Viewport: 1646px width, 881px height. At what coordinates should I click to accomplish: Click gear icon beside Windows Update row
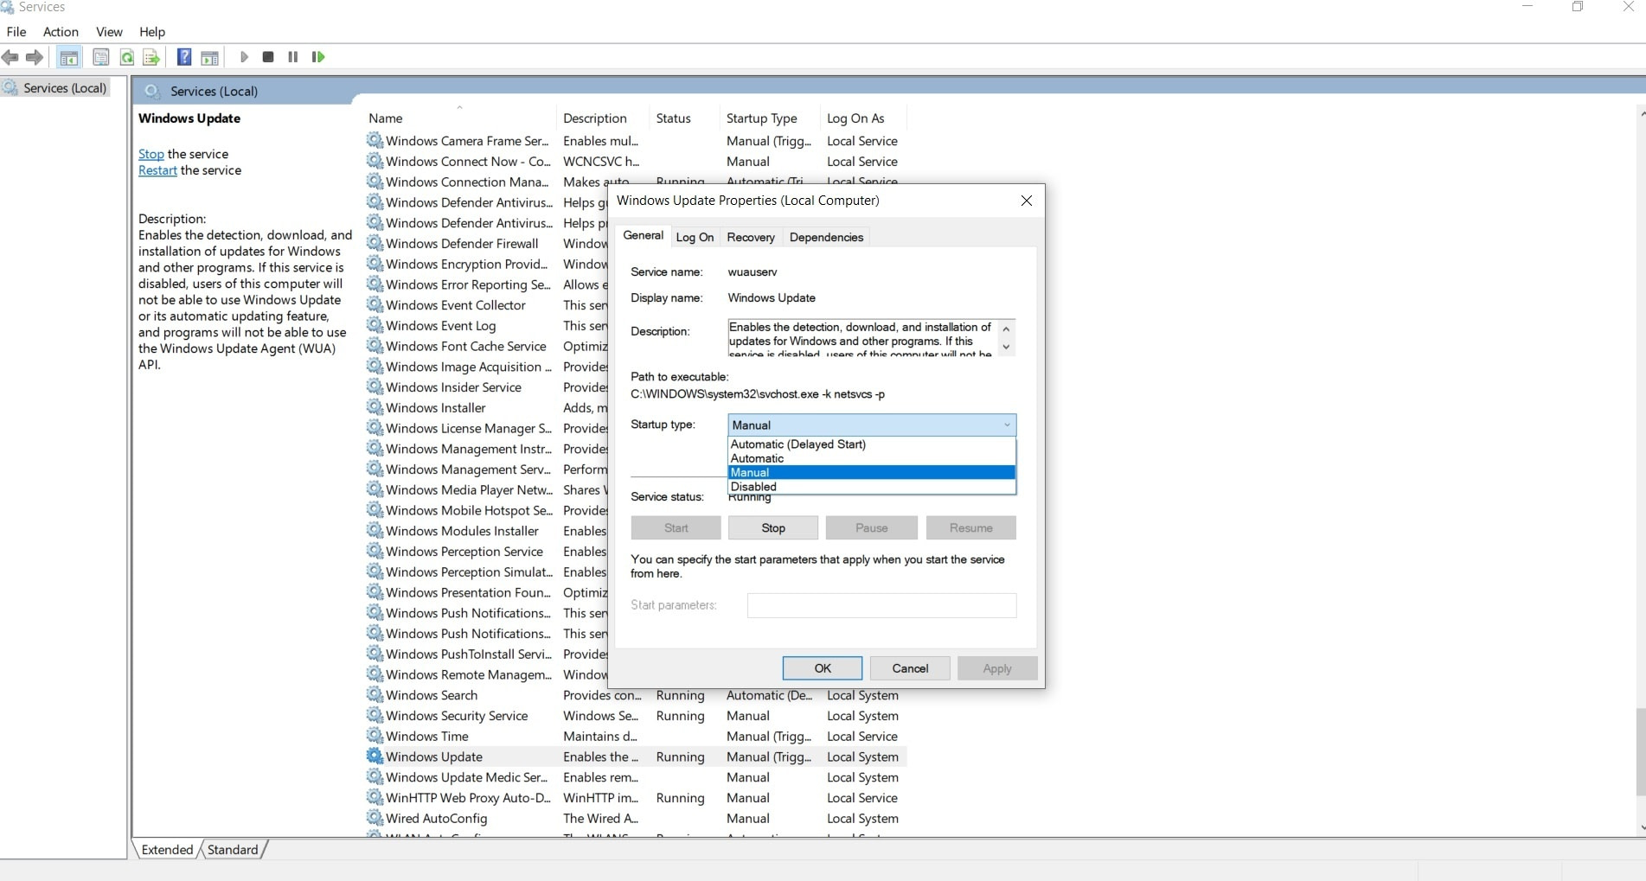[375, 757]
